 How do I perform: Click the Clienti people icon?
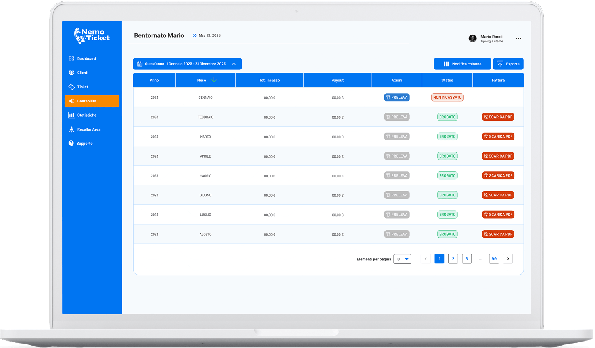(71, 73)
